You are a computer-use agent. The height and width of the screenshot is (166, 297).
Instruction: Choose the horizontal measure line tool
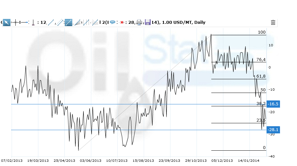[24, 22]
